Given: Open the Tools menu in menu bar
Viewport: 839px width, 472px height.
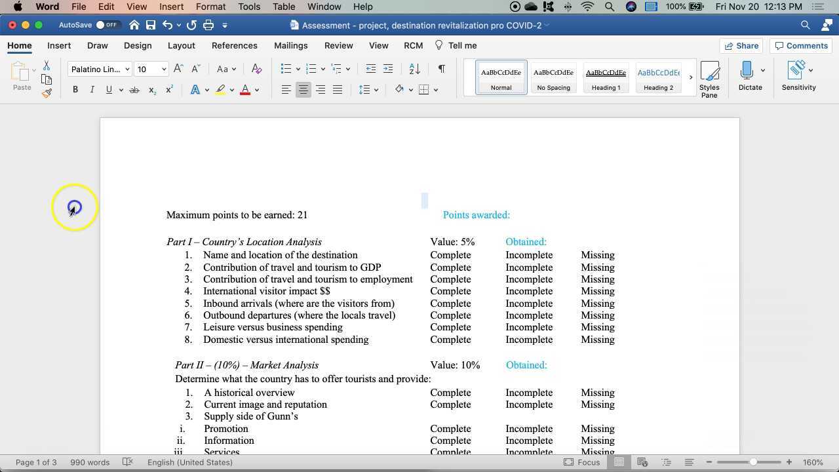Looking at the screenshot, I should [x=249, y=7].
